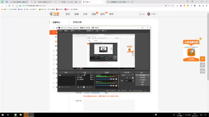
Task: Toggle visibility of 游戏捕获 source
Action: (x=91, y=77)
